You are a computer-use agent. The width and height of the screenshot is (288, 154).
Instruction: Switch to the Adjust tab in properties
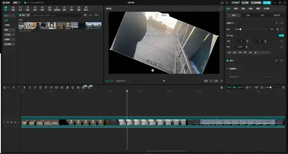tap(258, 8)
